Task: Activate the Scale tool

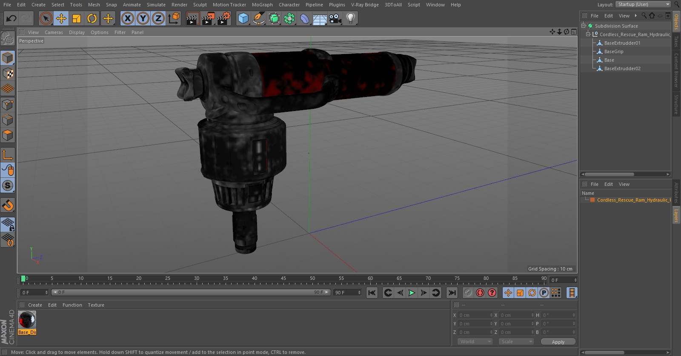Action: (77, 18)
